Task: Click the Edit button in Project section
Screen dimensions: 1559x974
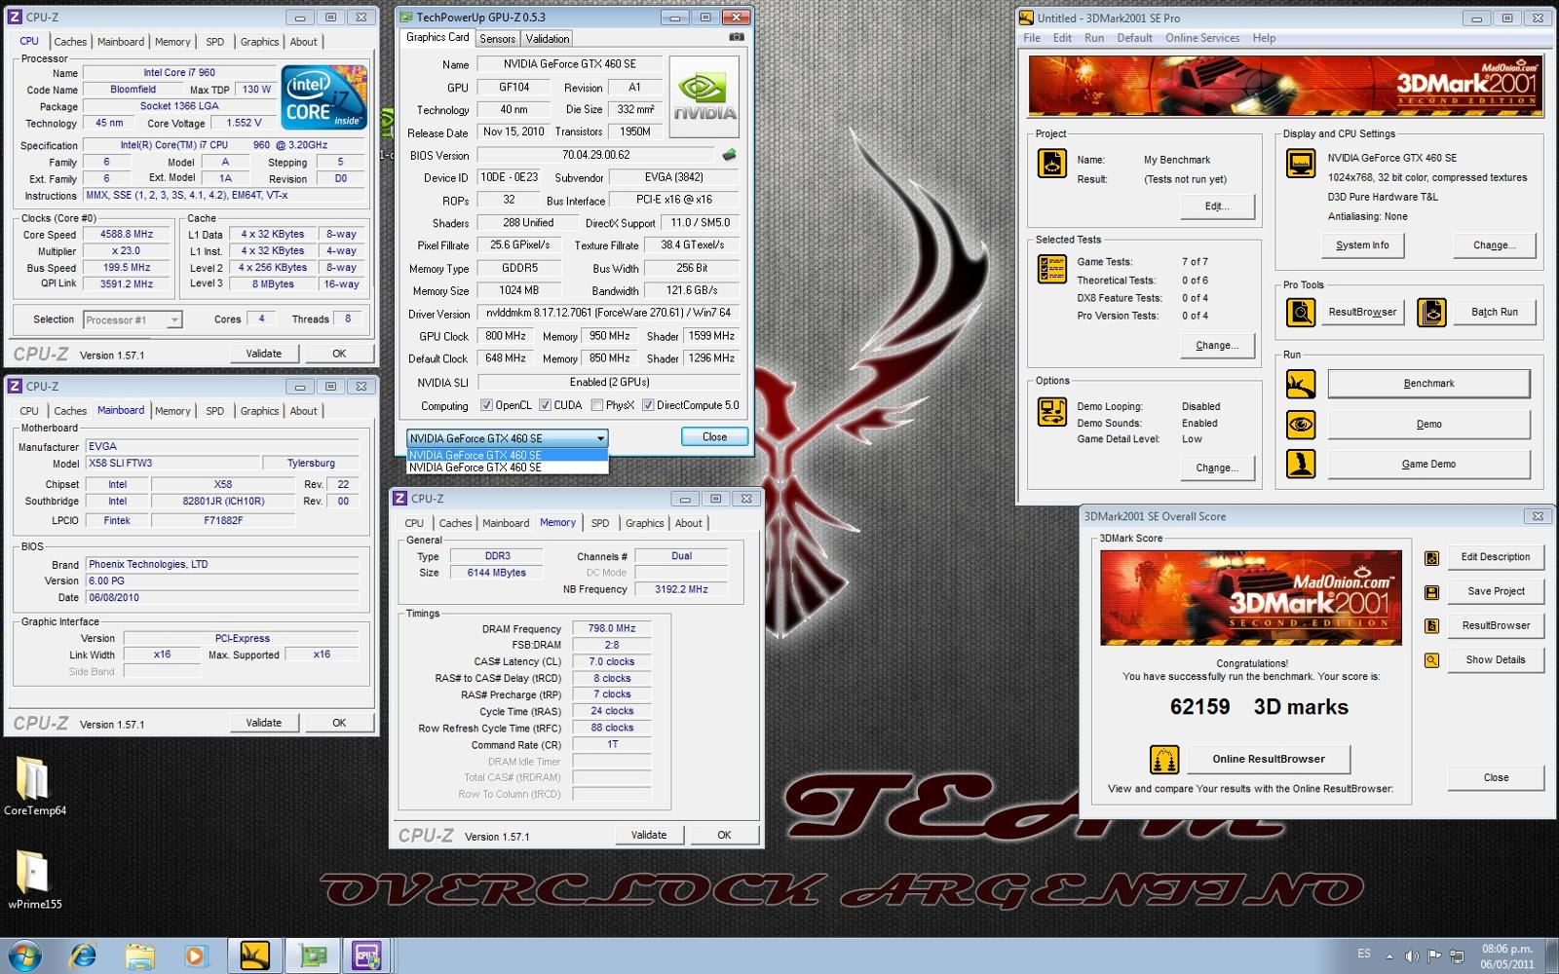Action: coord(1217,206)
